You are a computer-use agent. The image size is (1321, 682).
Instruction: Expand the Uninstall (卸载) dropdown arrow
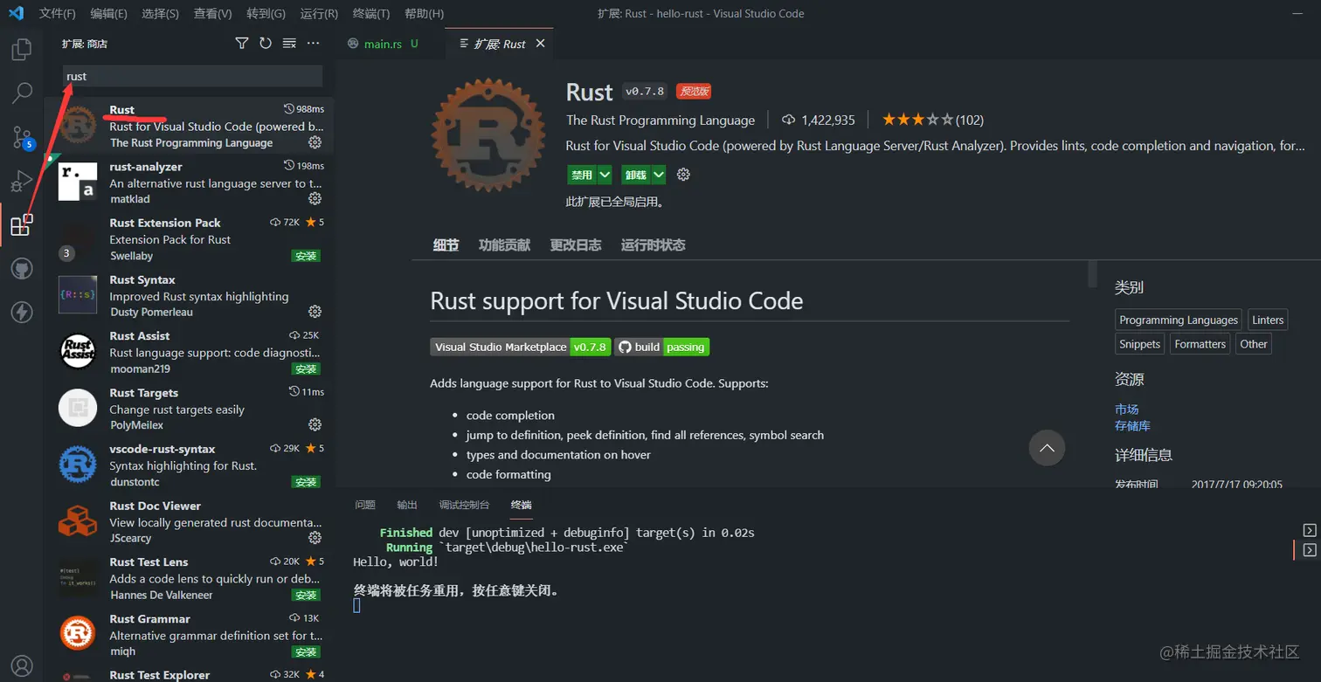coord(659,175)
